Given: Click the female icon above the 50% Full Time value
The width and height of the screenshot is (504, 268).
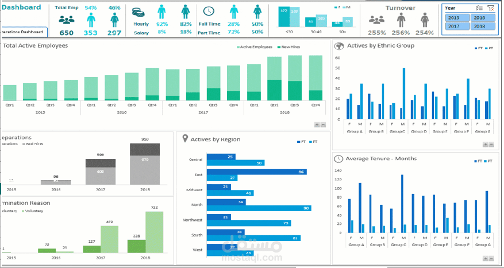Looking at the screenshot, I should (x=257, y=12).
